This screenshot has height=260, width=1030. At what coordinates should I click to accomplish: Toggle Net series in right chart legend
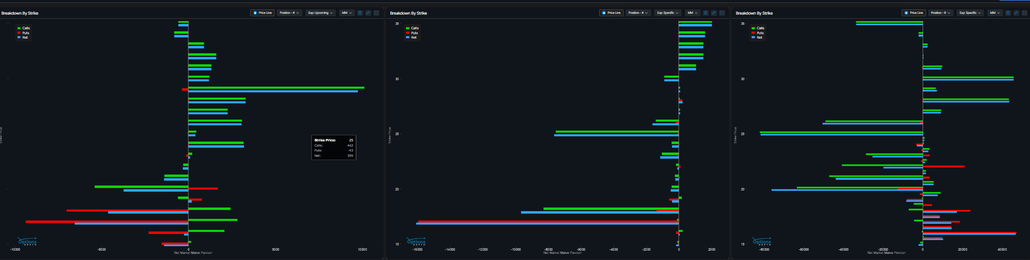[757, 37]
